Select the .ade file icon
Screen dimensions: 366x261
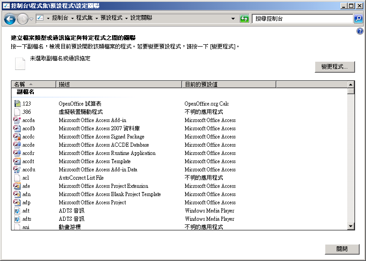[x=17, y=186]
